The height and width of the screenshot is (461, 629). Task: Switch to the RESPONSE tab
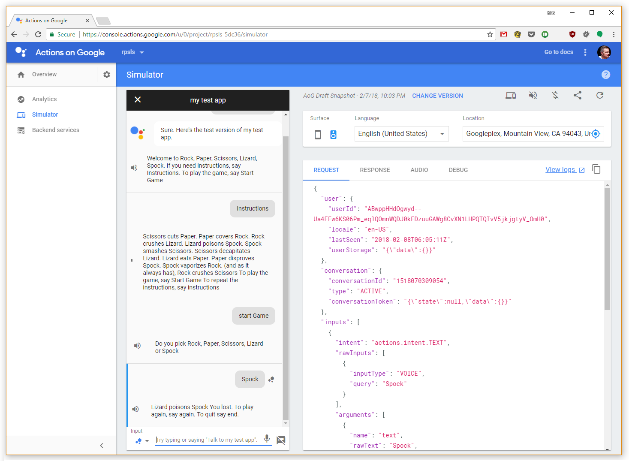(x=375, y=170)
